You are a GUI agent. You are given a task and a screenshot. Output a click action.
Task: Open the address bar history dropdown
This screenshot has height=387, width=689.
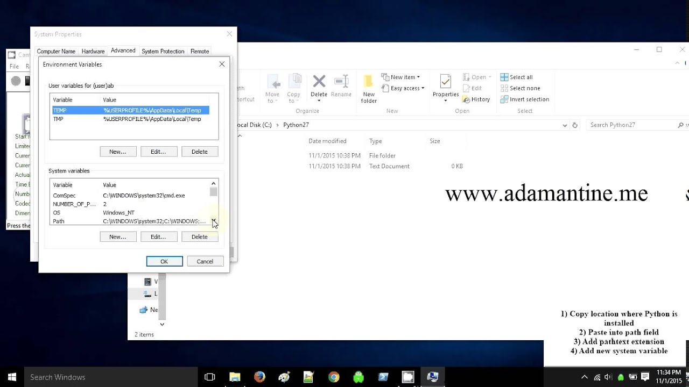pos(565,125)
